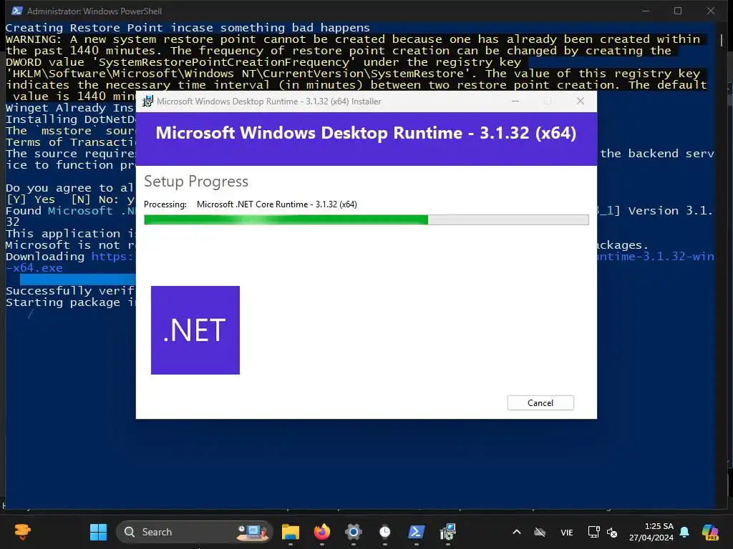Open the Clock app in the taskbar

click(384, 532)
